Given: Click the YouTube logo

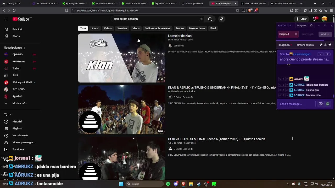Looking at the screenshot, I should (x=21, y=19).
